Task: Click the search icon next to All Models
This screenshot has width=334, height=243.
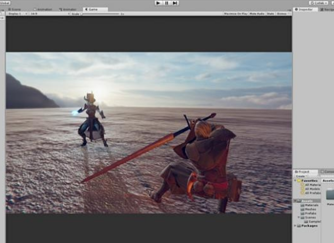Action: tap(303, 189)
